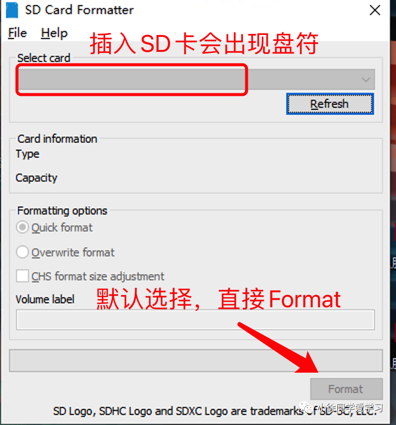
Task: Click the Overwrite format label text
Action: tap(73, 252)
